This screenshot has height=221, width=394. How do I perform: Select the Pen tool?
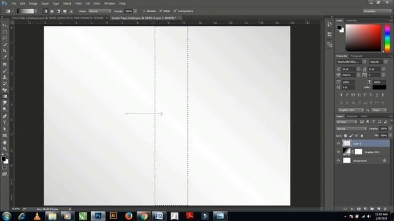tap(4, 116)
